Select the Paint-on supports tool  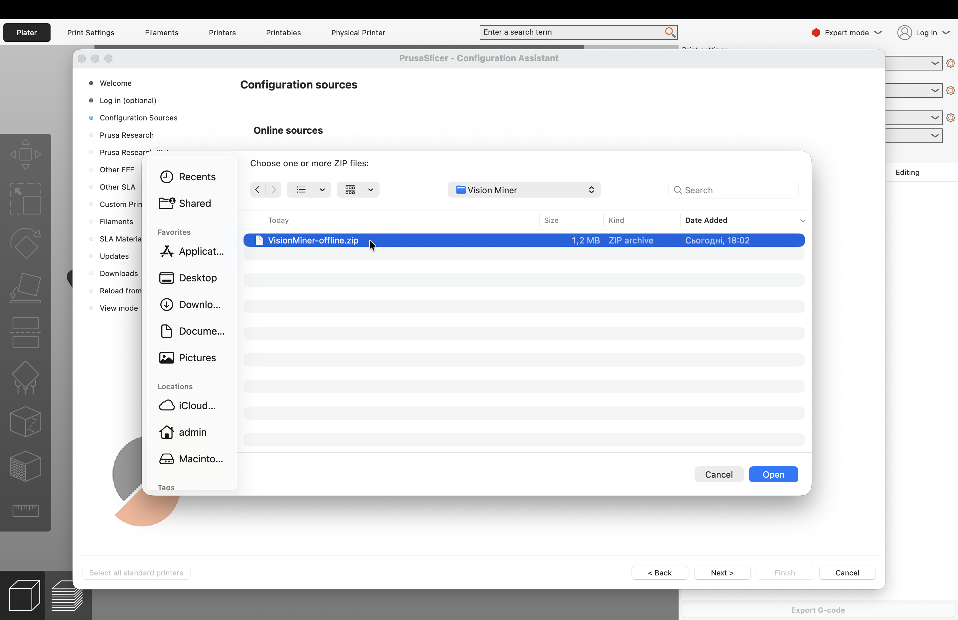click(x=25, y=377)
